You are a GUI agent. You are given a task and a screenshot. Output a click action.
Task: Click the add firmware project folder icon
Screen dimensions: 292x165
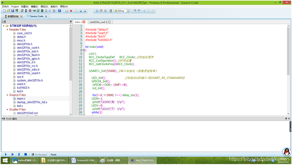(x=67, y=11)
